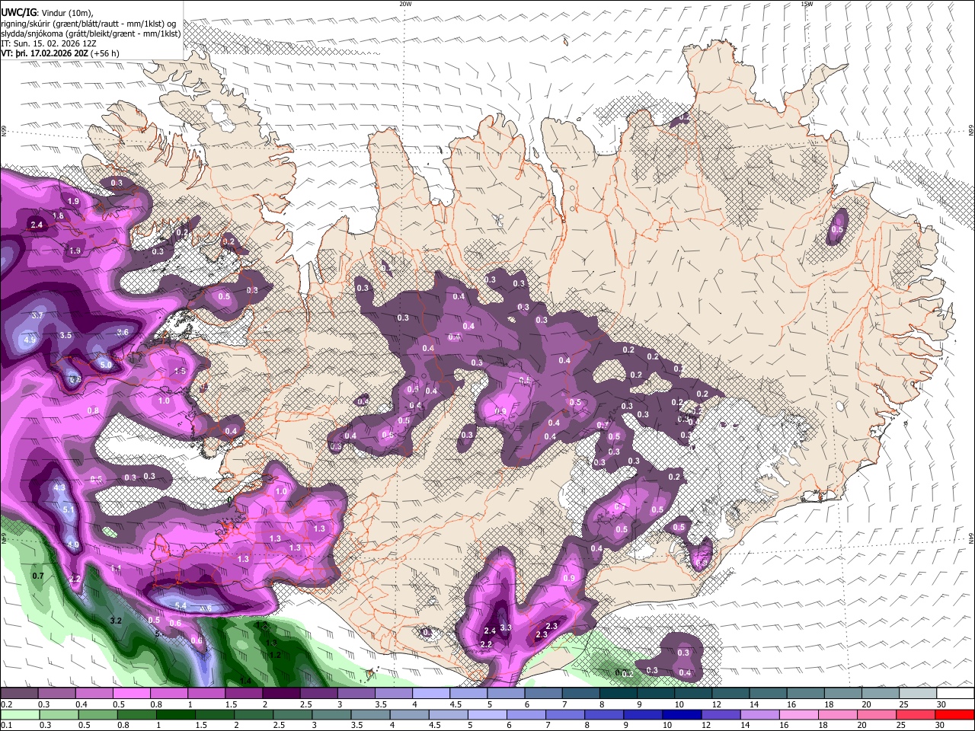Pick the dark mauve 0.2 swatch in snow legend
975x731 pixels.
coord(18,694)
